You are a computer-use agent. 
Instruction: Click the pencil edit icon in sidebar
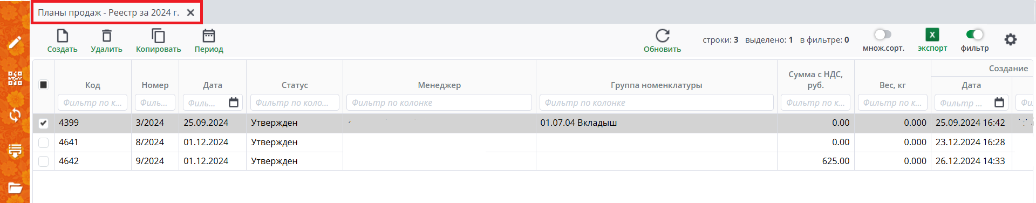pos(15,42)
